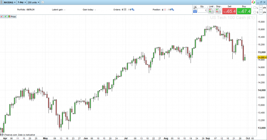Open the NASDAQ instrument dropdown

[x=10, y=2]
